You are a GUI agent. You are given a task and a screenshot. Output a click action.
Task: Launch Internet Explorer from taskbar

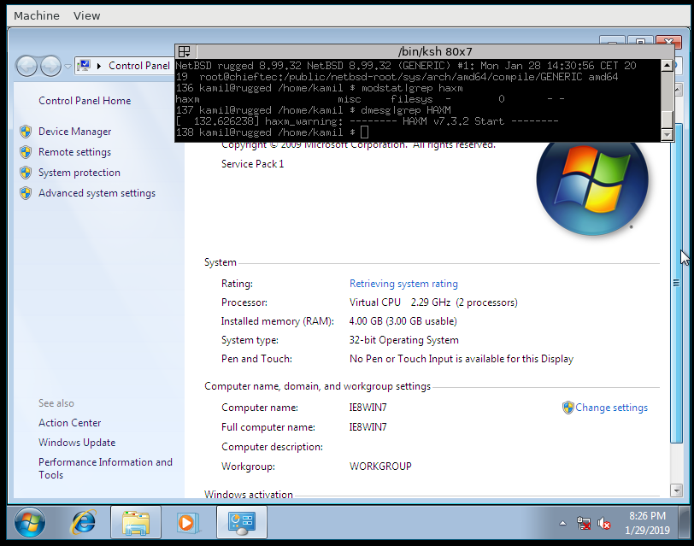[83, 522]
